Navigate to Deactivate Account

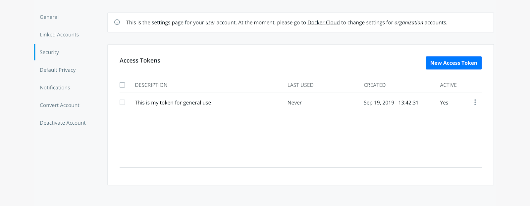[x=63, y=123]
